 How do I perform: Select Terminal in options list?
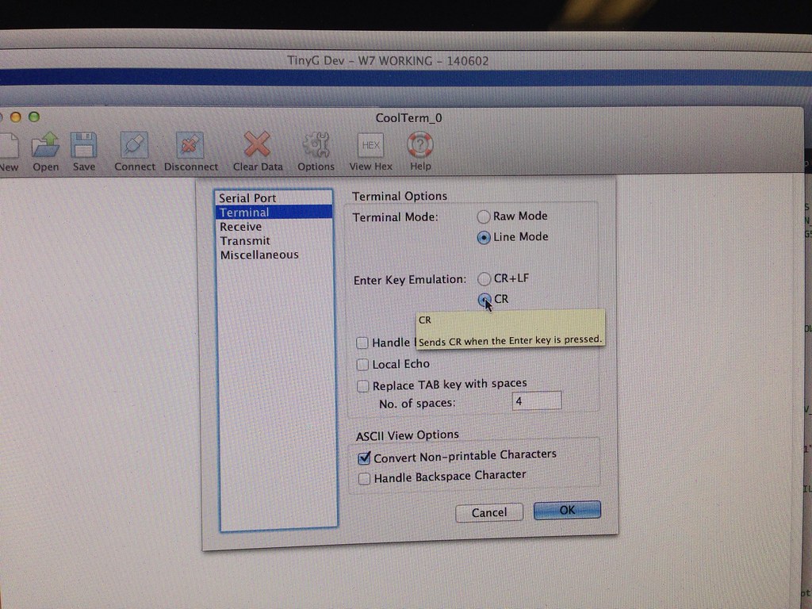(274, 213)
